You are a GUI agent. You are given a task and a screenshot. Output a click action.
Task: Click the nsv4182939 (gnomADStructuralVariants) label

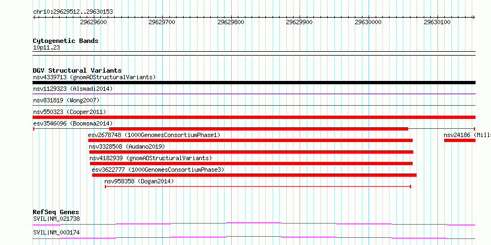pos(151,158)
